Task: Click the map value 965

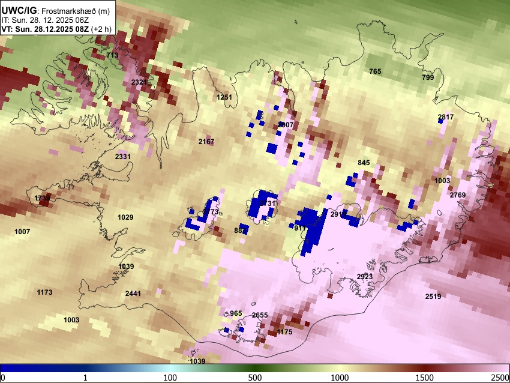Action: pos(236,313)
